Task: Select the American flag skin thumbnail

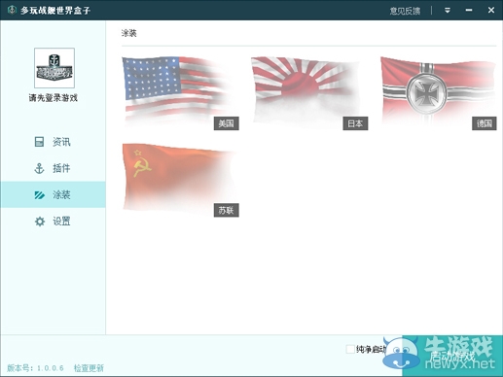Action: click(x=180, y=93)
